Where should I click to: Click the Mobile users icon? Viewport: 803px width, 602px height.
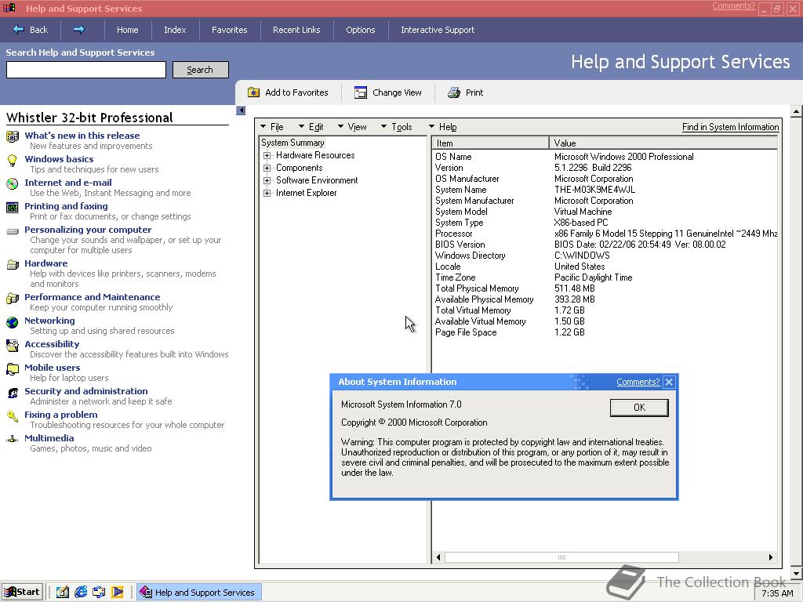13,368
